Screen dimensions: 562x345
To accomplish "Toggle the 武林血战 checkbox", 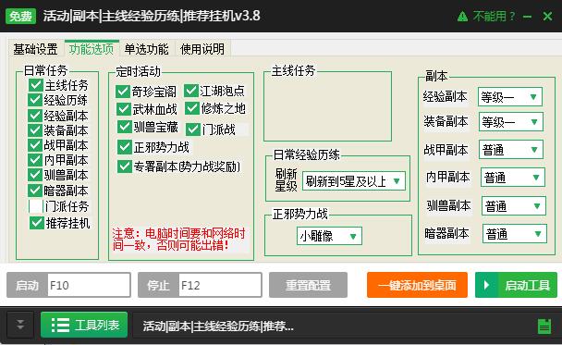I will point(124,109).
